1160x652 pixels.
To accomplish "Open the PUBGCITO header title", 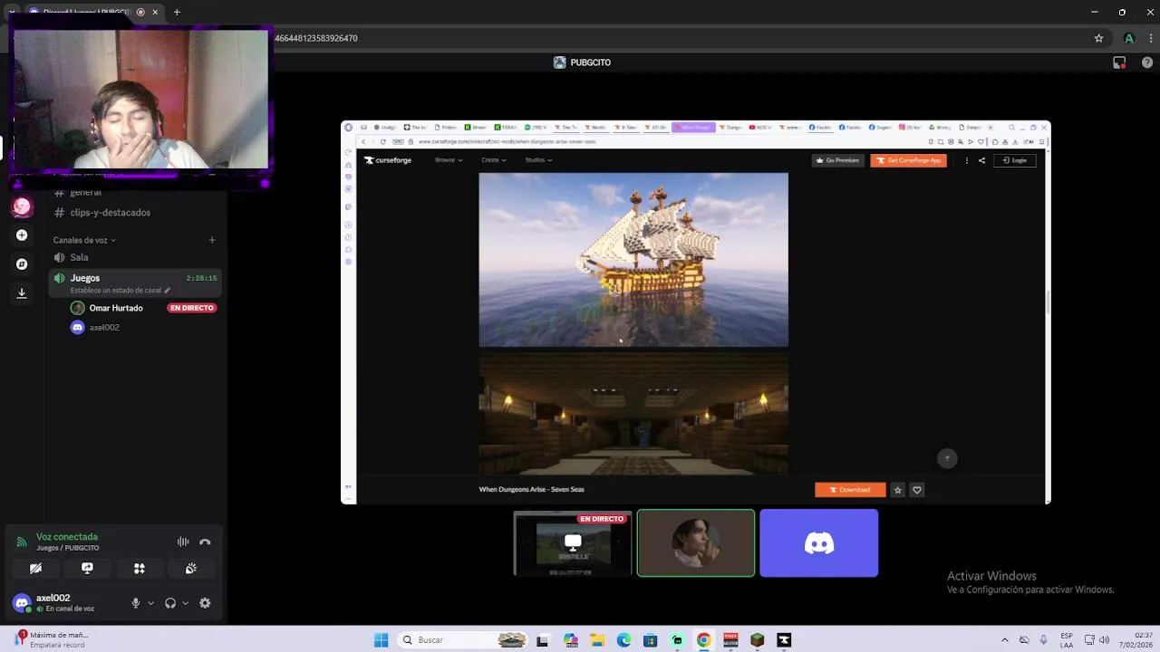I will (x=582, y=62).
